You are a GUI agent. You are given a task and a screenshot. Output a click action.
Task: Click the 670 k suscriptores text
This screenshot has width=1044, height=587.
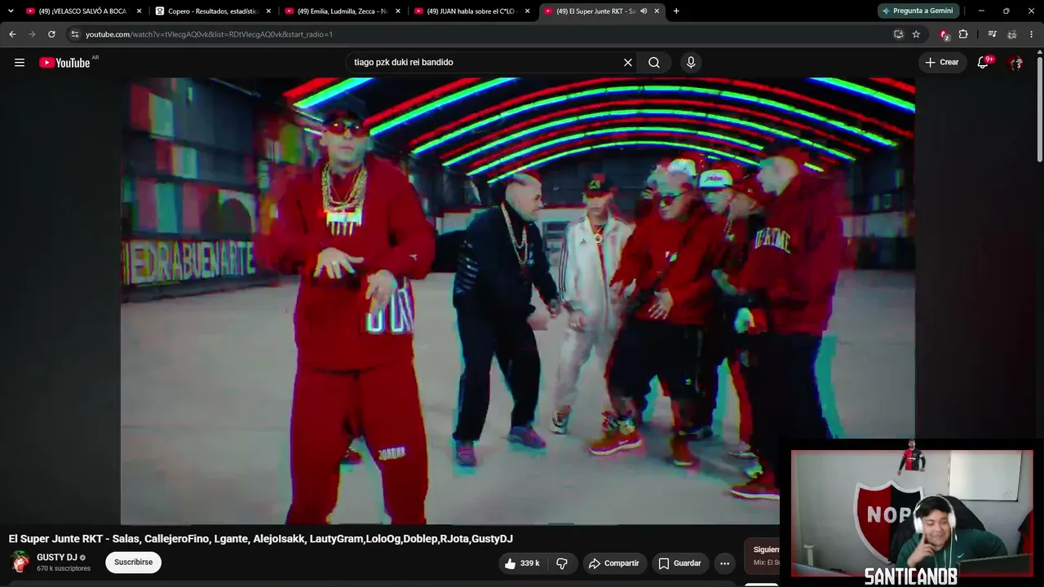[x=64, y=568]
